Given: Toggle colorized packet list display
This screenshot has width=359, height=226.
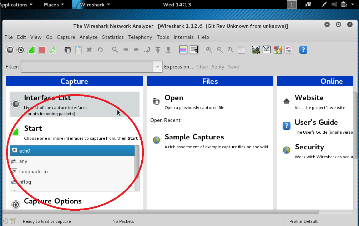Looking at the screenshot, I should (183, 50).
